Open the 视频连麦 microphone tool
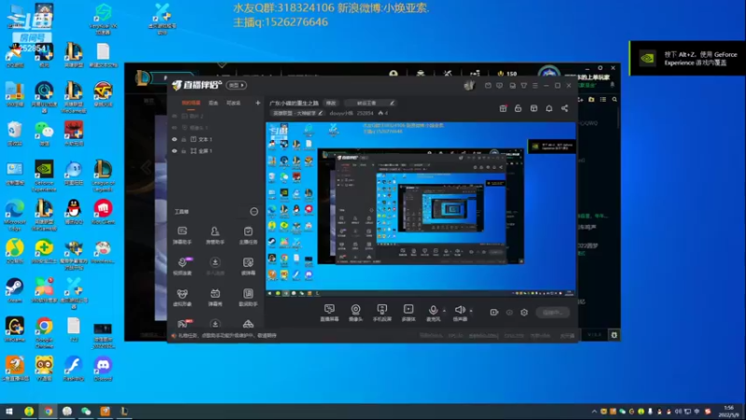Screen dimensions: 746x420 (182, 266)
